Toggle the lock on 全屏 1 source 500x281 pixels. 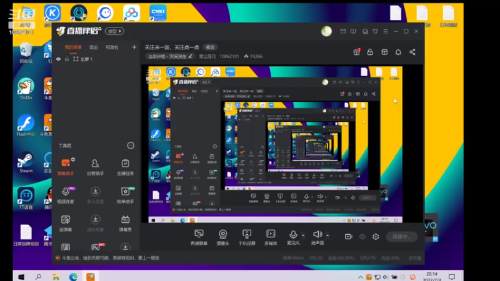point(67,59)
